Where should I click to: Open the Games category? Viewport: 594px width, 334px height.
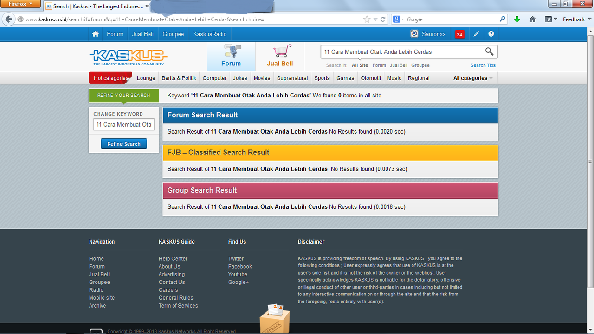(345, 78)
